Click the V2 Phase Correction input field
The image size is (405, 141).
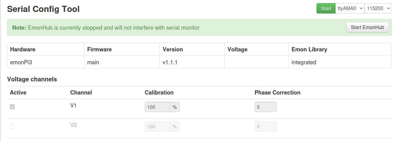[266, 127]
